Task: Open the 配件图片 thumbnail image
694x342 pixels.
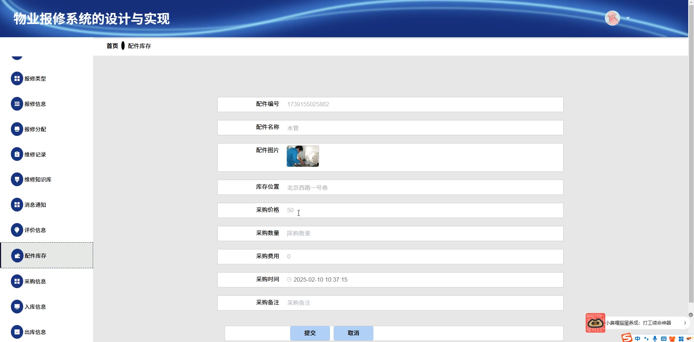Action: pos(303,156)
